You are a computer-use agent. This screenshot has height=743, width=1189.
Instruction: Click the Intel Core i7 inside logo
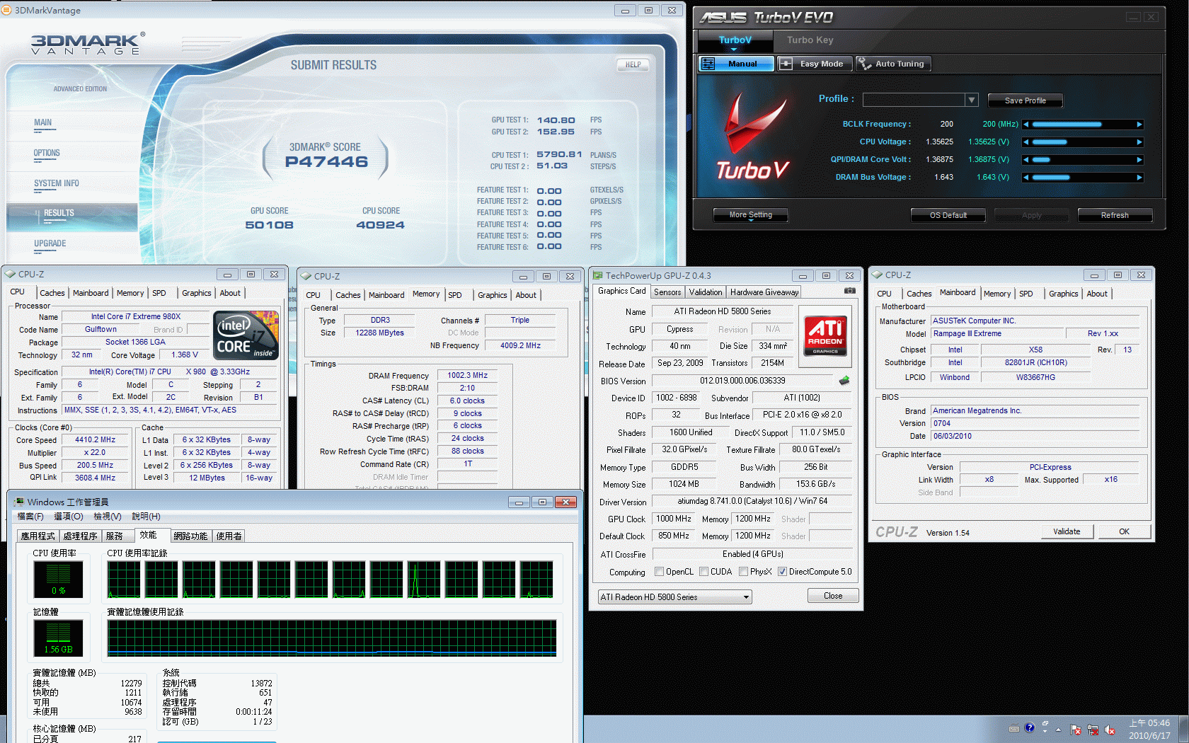(246, 335)
